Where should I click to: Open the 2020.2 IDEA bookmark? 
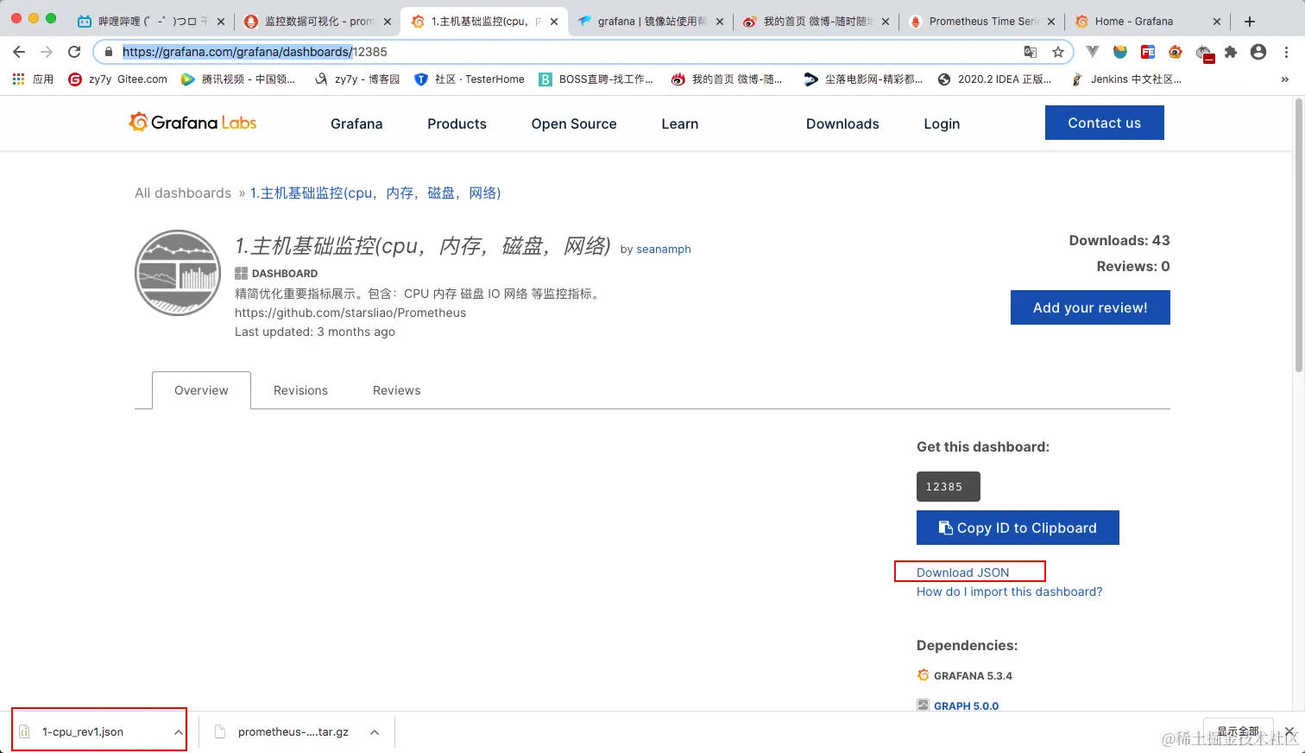pyautogui.click(x=994, y=79)
